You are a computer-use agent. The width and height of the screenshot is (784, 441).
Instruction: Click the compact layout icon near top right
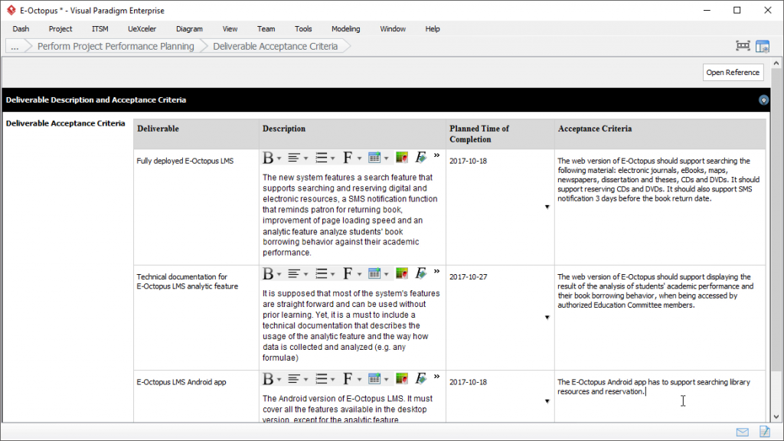(x=742, y=46)
